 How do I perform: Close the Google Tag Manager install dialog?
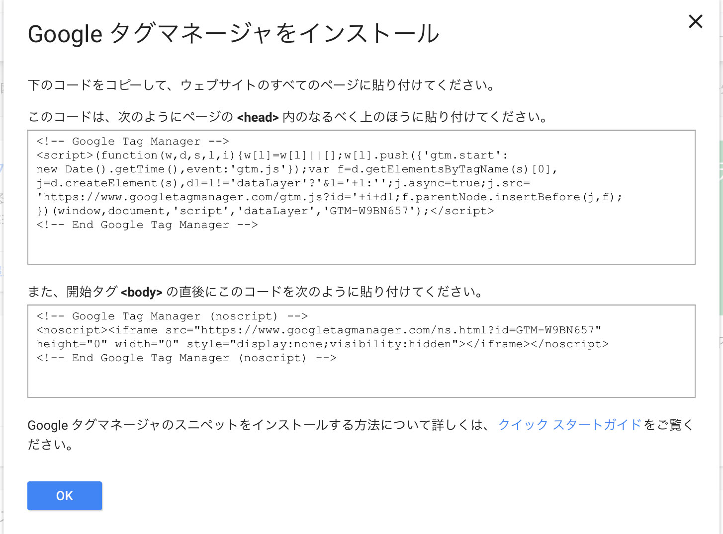coord(695,21)
